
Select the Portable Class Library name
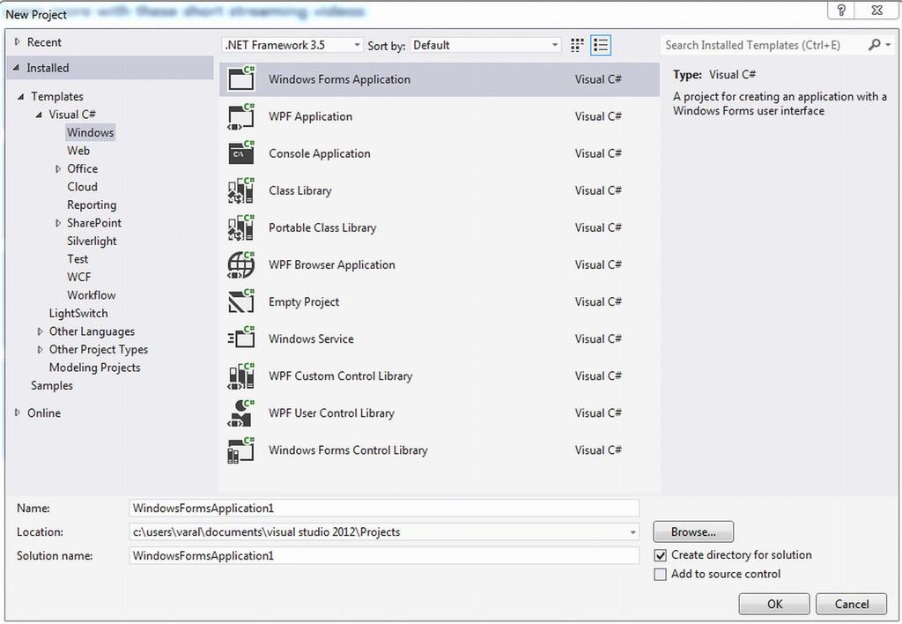pyautogui.click(x=322, y=228)
